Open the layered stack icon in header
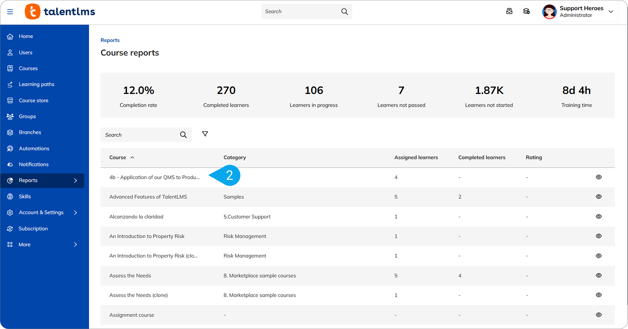The image size is (628, 329). [x=526, y=11]
